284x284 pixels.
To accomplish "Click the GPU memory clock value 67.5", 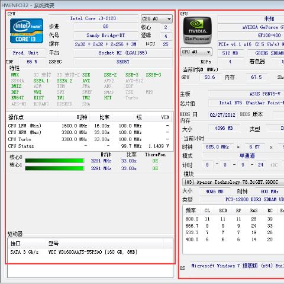I will (256, 77).
